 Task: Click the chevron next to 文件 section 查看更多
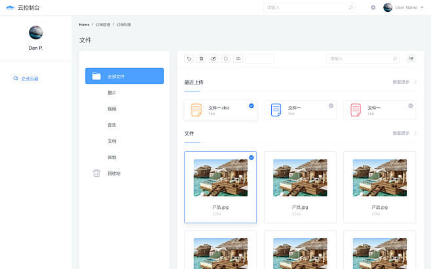click(x=415, y=133)
